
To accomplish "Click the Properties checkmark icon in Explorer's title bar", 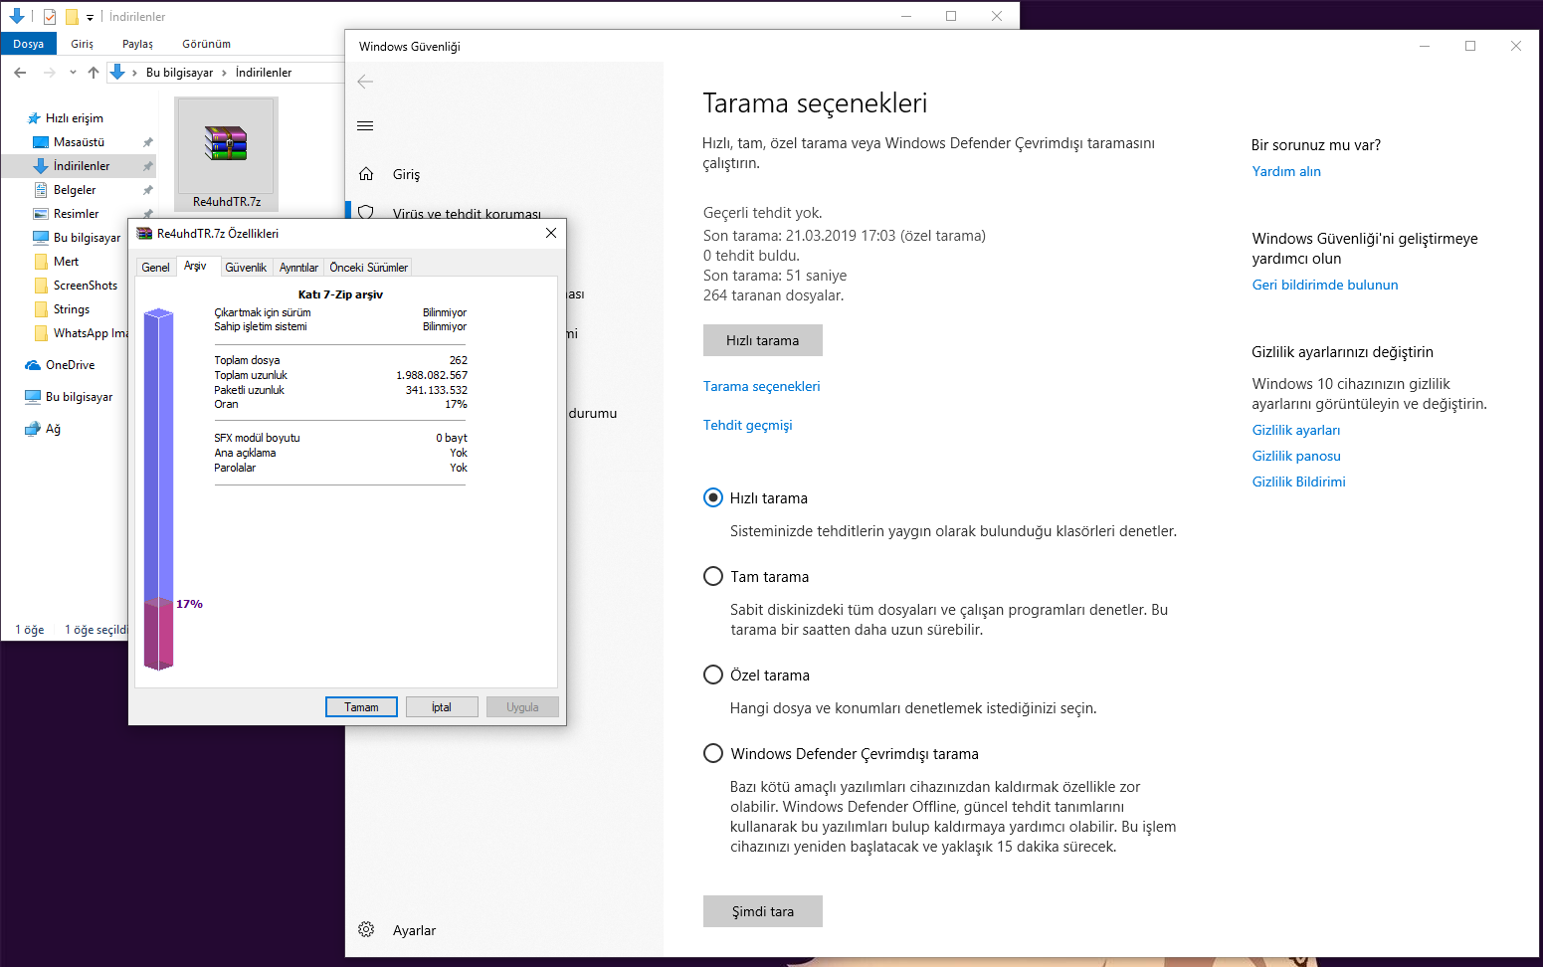I will point(50,16).
